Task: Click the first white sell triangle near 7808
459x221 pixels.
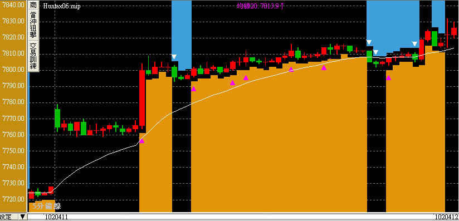Action: pyautogui.click(x=174, y=56)
